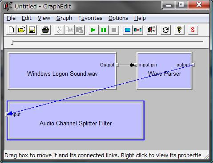Open the Options menu
Image resolution: width=213 pixels, height=163 pixels.
[118, 18]
